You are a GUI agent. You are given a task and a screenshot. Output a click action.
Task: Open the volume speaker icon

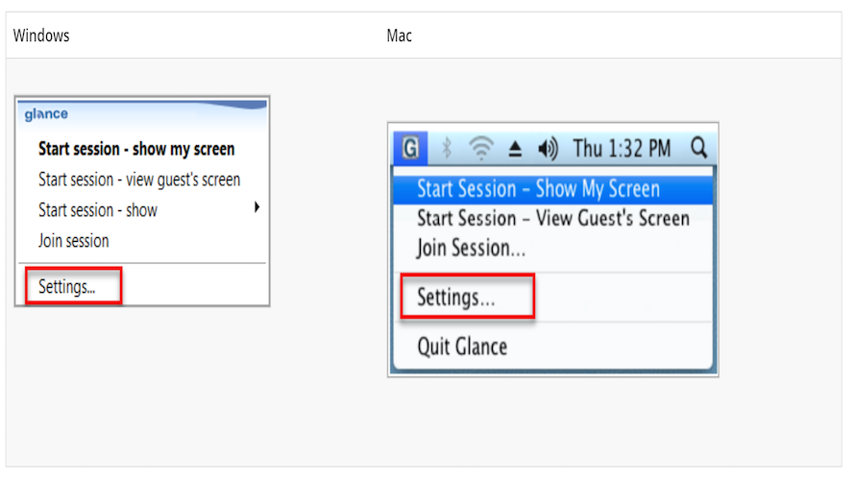coord(548,148)
